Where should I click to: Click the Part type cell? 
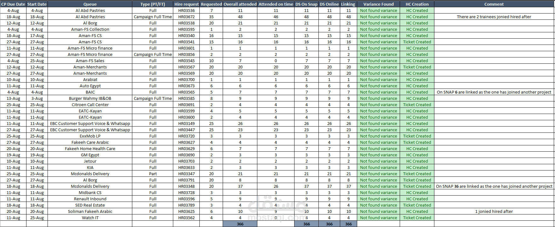coord(153,174)
